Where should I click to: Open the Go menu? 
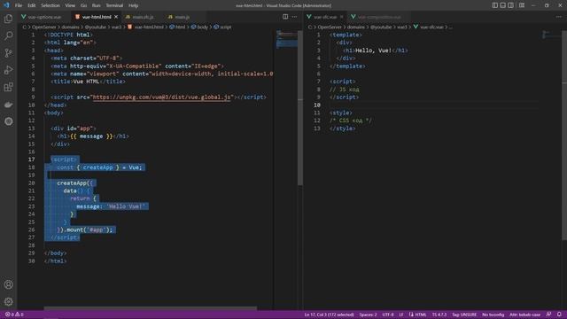click(x=83, y=5)
